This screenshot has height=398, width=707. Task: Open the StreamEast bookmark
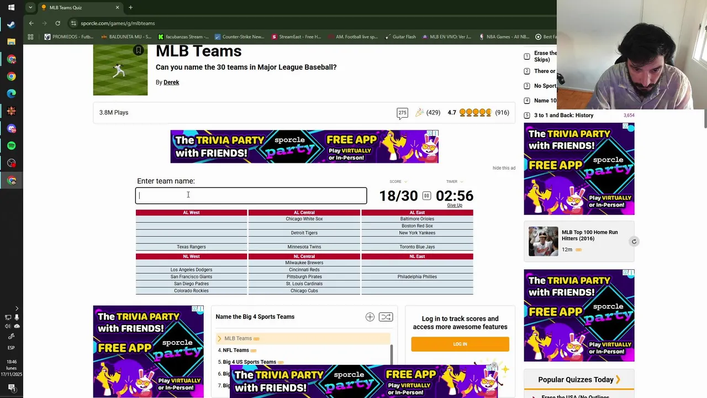point(297,37)
